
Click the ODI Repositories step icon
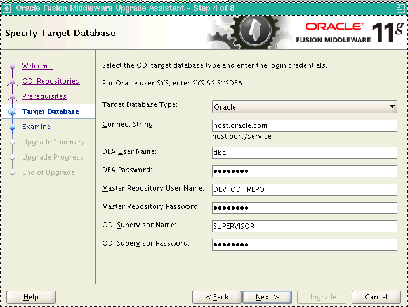click(x=11, y=82)
